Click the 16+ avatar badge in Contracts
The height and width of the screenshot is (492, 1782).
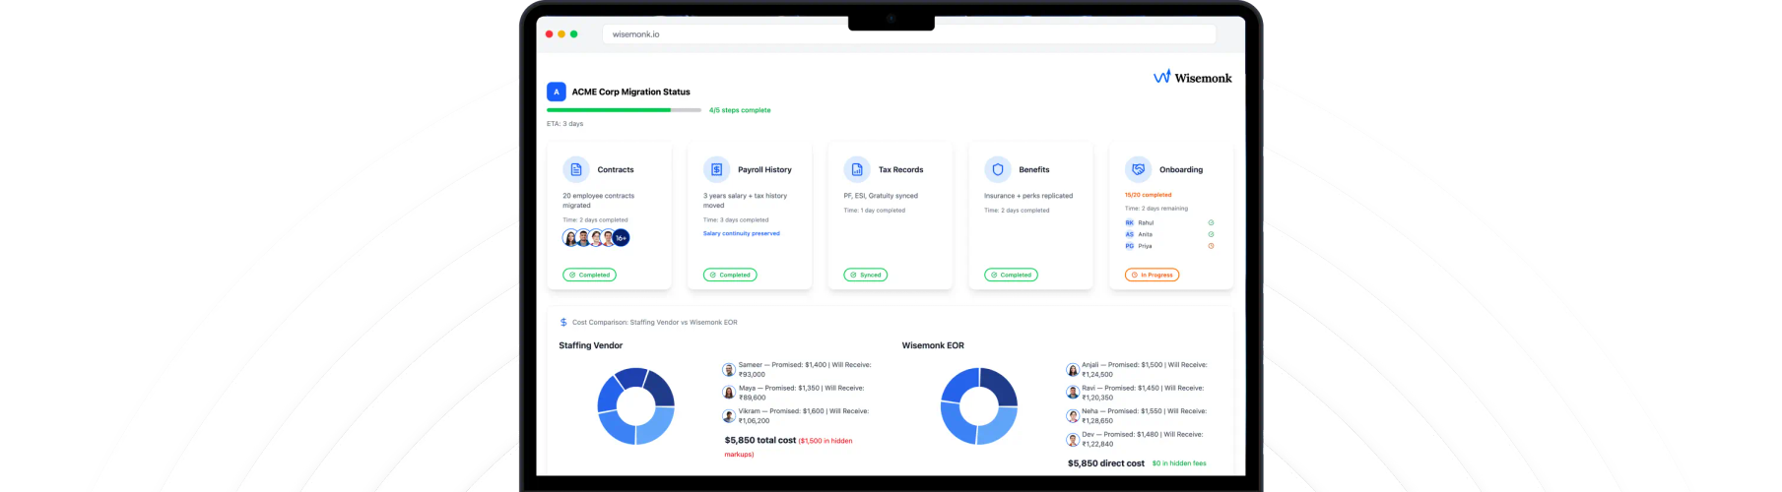tap(621, 237)
